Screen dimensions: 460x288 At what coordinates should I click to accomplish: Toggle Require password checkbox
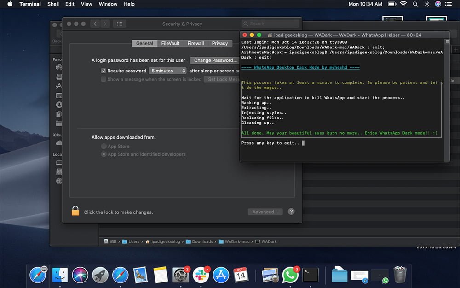pyautogui.click(x=103, y=71)
